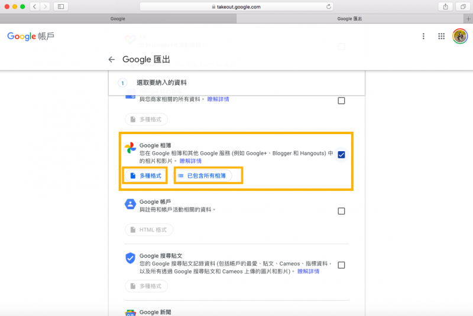The image size is (473, 316).
Task: Click 多種格式 button under Google 搜尋貼文
Action: 146,286
